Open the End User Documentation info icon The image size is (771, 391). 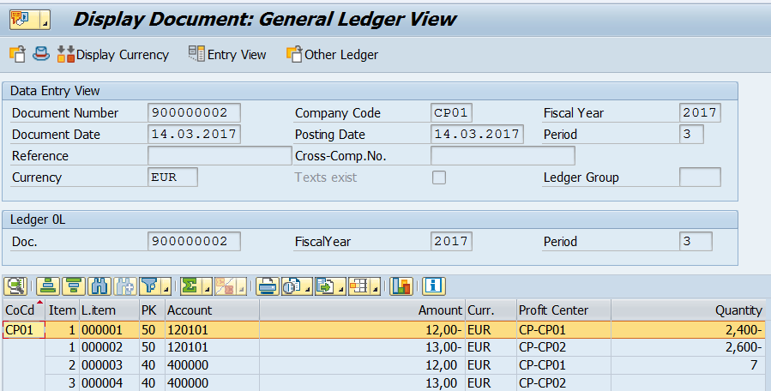(434, 286)
